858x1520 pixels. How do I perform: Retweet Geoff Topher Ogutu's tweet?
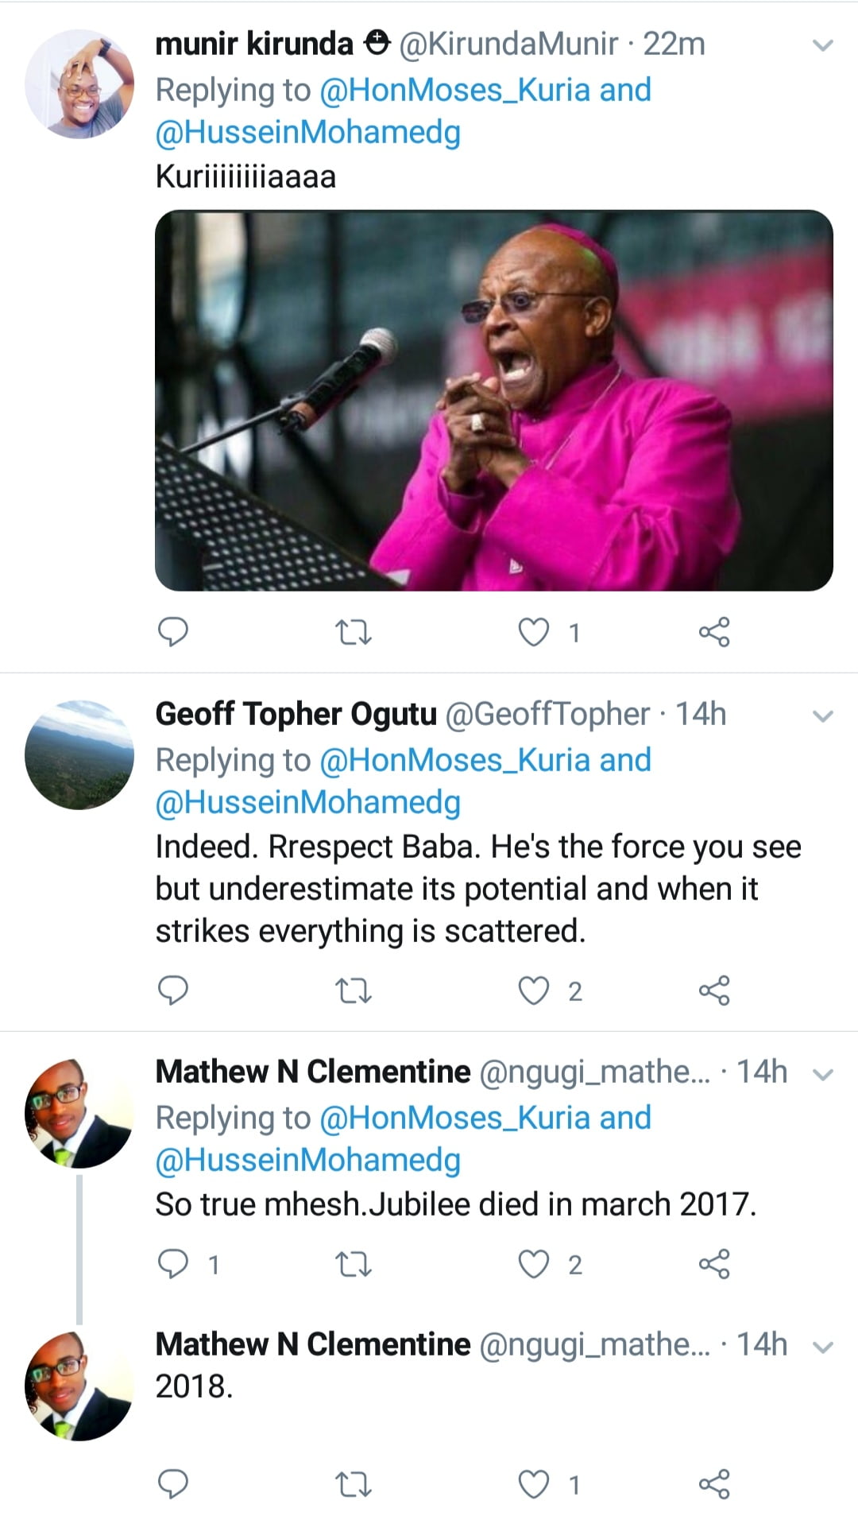pyautogui.click(x=353, y=991)
